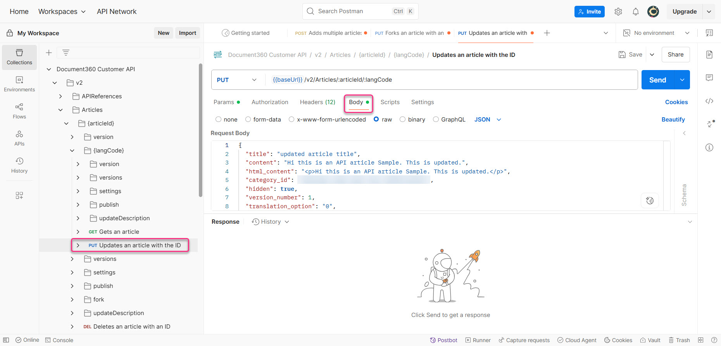Open the Workspaces dropdown menu
The image size is (721, 346).
tap(62, 12)
